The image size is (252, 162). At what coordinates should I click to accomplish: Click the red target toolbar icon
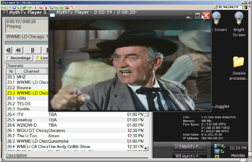67,8
